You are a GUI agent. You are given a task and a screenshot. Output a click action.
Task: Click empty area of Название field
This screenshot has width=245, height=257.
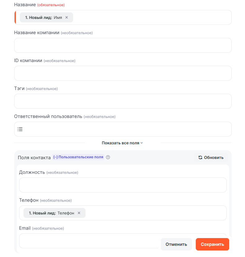[152, 18]
